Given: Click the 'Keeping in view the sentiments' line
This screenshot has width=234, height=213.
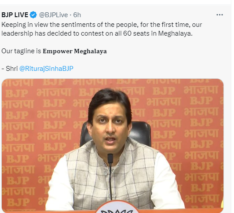Looking at the screenshot, I should [x=102, y=25].
